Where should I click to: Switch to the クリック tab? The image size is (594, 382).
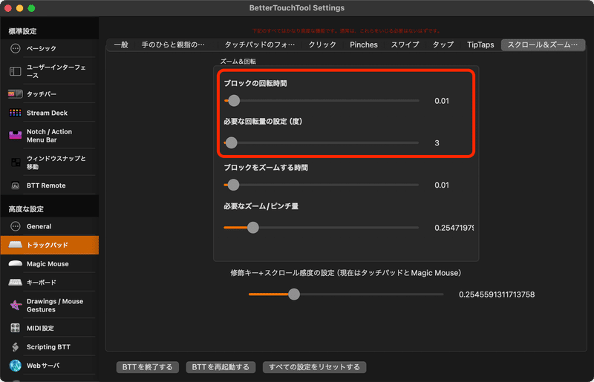pyautogui.click(x=322, y=45)
